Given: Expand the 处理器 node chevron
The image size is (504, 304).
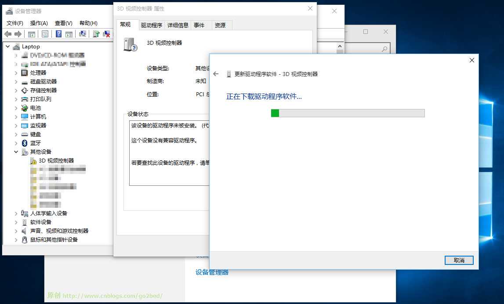Looking at the screenshot, I should [16, 73].
